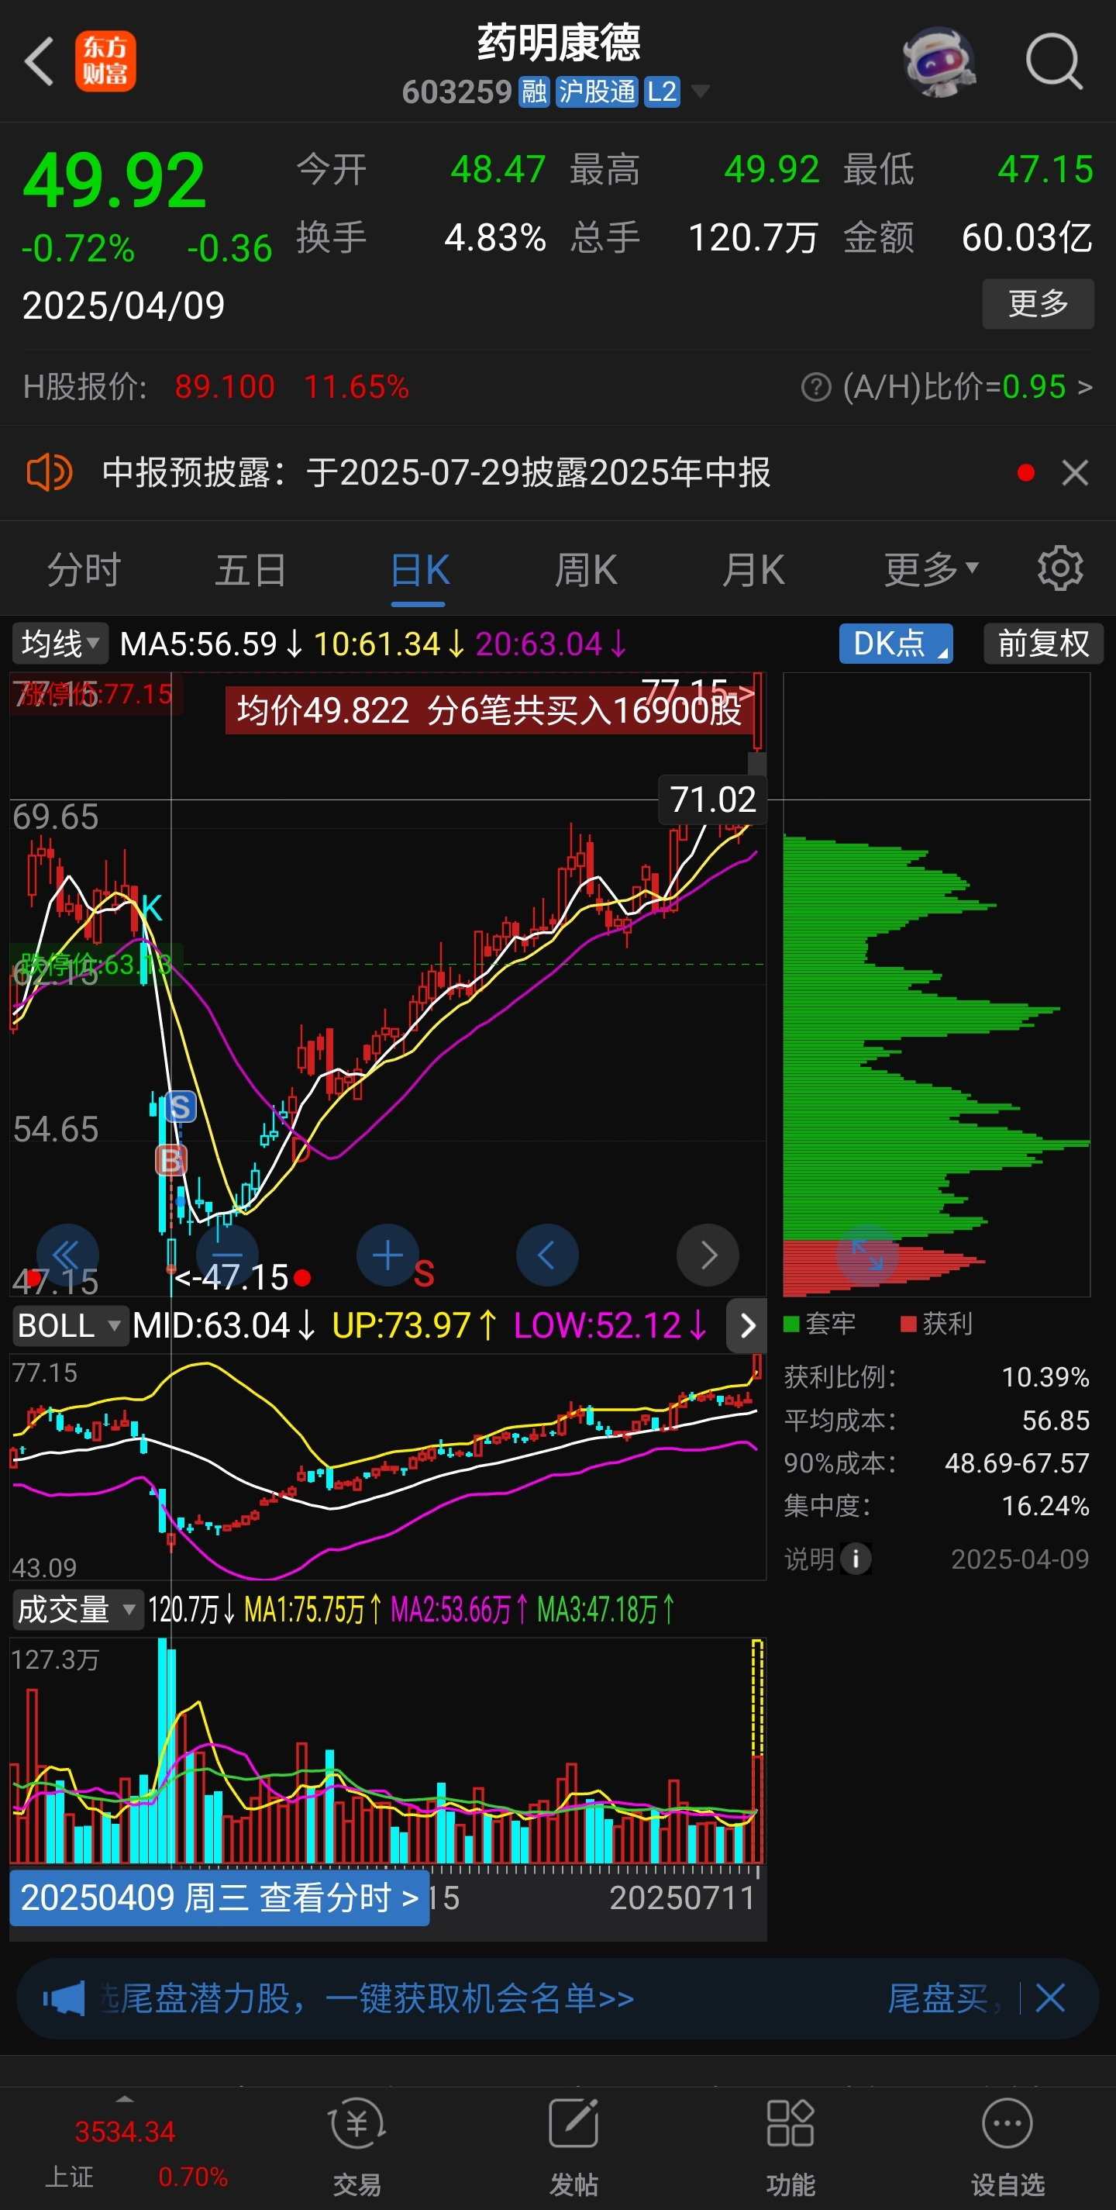
Task: Tap the 均价49.822 buy-in label
Action: tap(488, 710)
